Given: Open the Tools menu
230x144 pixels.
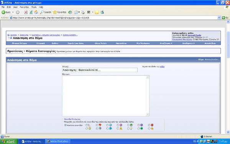Looking at the screenshot, I should pyautogui.click(x=34, y=7).
